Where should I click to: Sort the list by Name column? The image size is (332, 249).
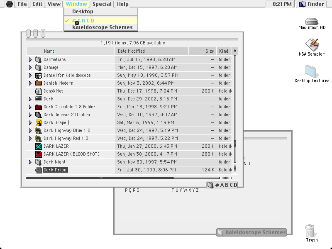71,51
